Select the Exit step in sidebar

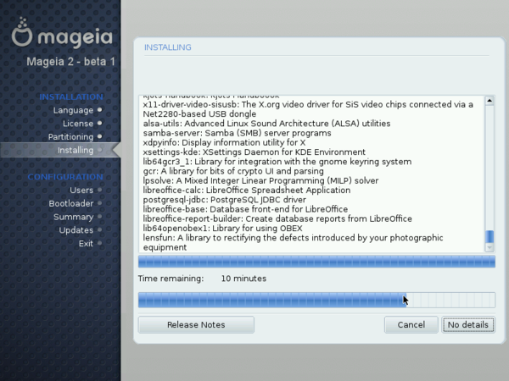pyautogui.click(x=86, y=243)
